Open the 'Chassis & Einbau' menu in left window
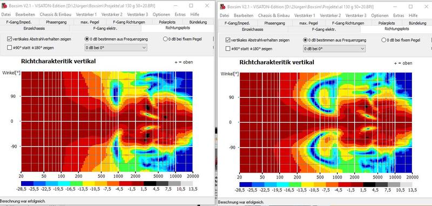Viewport: 432px width, 206px height. point(51,15)
